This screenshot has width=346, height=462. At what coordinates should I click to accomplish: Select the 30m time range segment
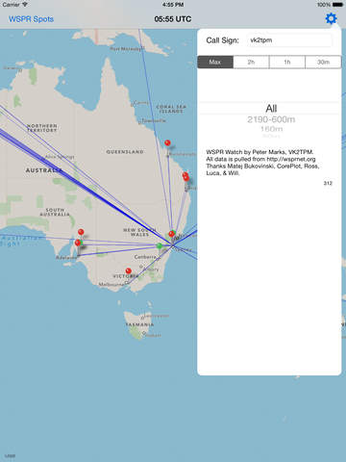(323, 62)
